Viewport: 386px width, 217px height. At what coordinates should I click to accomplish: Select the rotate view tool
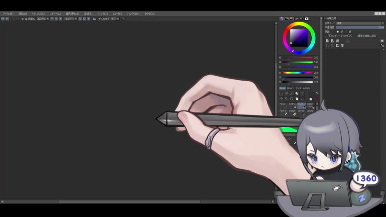coord(291,99)
